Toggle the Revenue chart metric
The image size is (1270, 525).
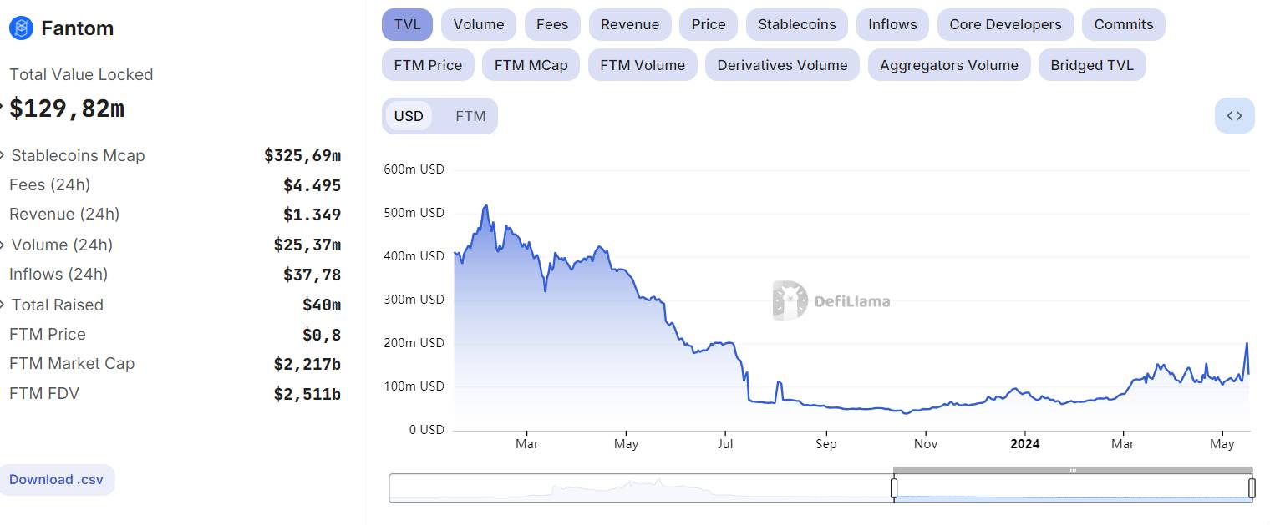pos(630,24)
